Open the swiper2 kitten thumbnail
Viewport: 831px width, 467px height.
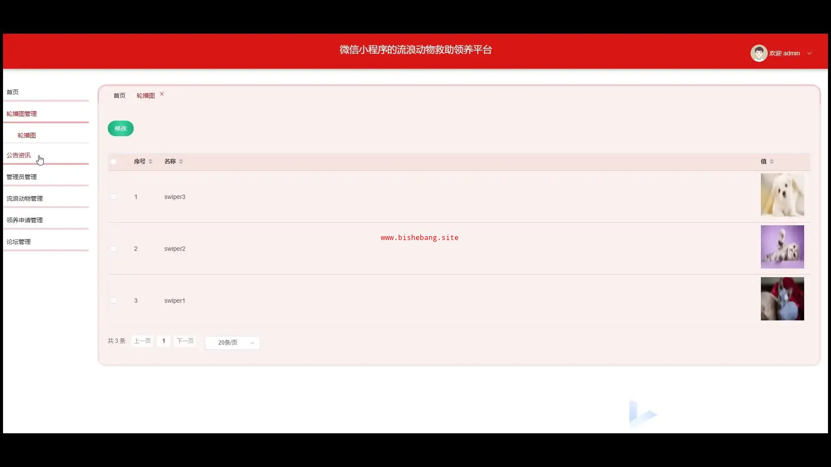(782, 247)
